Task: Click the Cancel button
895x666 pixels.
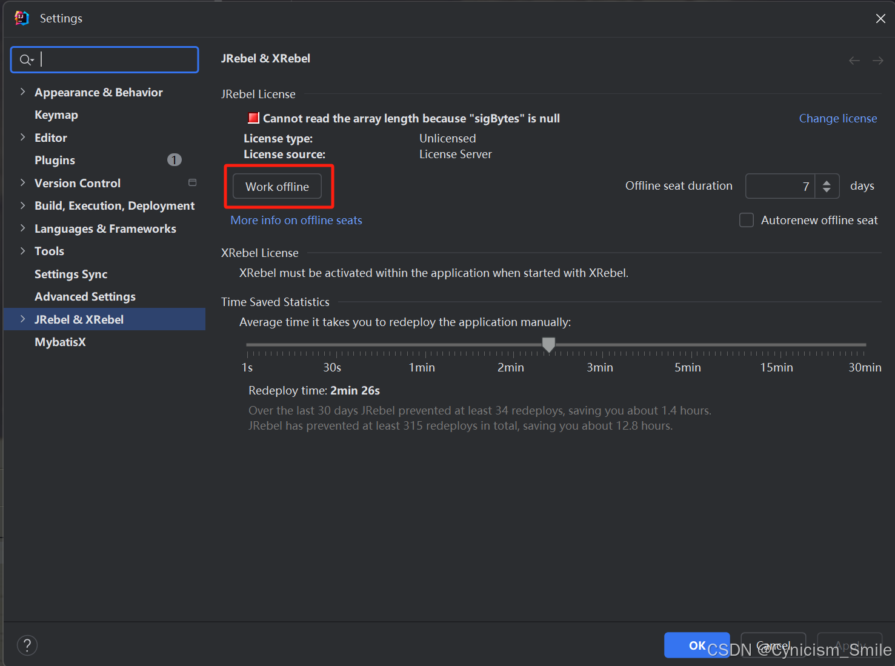Action: 773,645
